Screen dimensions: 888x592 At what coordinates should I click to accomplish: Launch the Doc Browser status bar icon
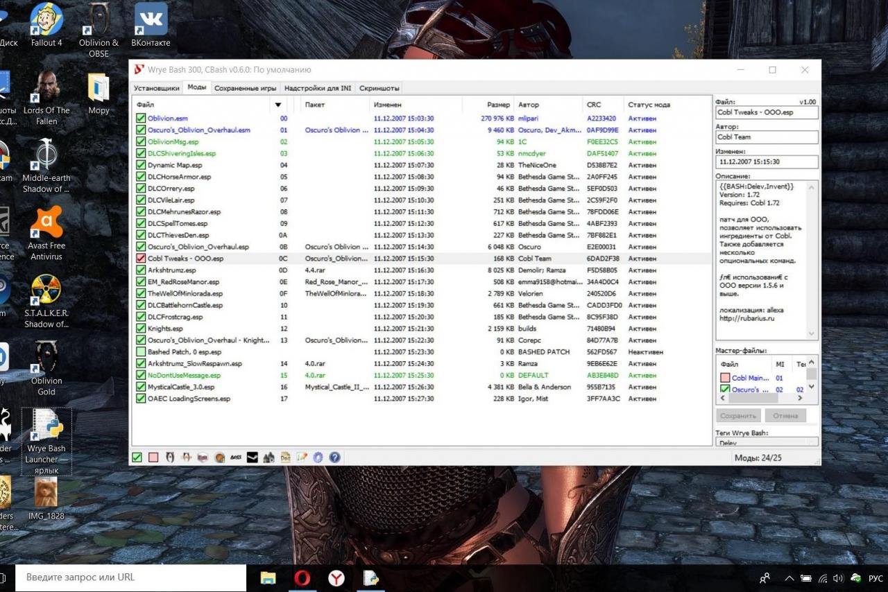click(285, 458)
